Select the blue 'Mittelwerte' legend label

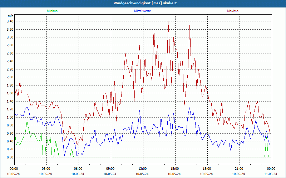(x=142, y=11)
